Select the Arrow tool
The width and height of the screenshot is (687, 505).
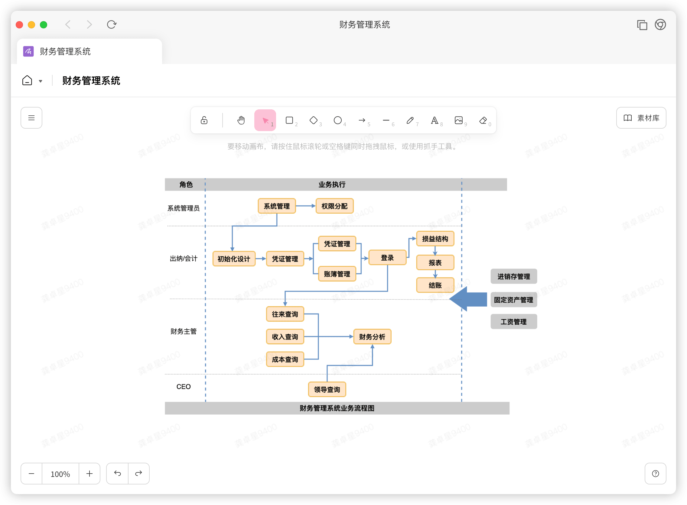click(x=362, y=120)
